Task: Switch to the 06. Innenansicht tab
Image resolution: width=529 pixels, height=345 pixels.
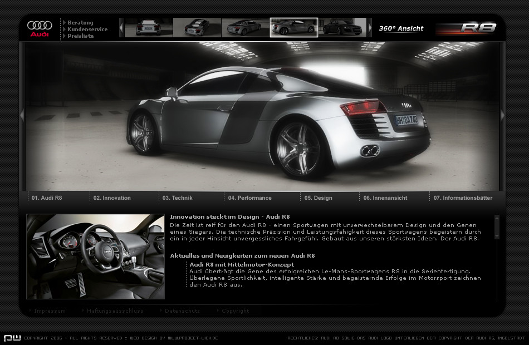Action: 385,198
